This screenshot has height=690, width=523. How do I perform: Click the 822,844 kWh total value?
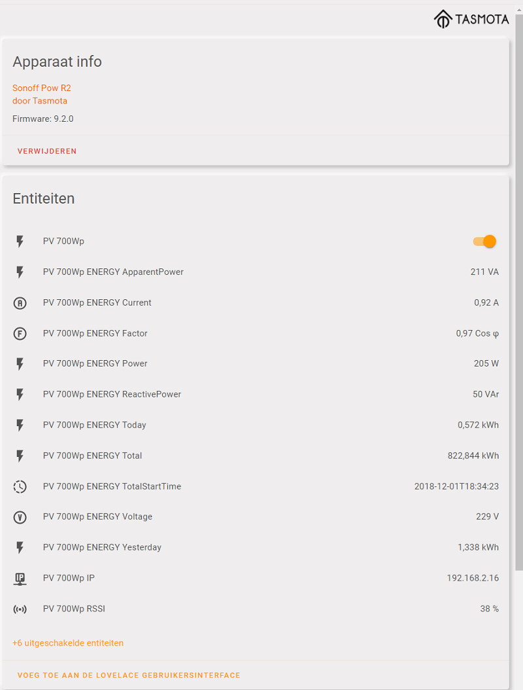[473, 456]
